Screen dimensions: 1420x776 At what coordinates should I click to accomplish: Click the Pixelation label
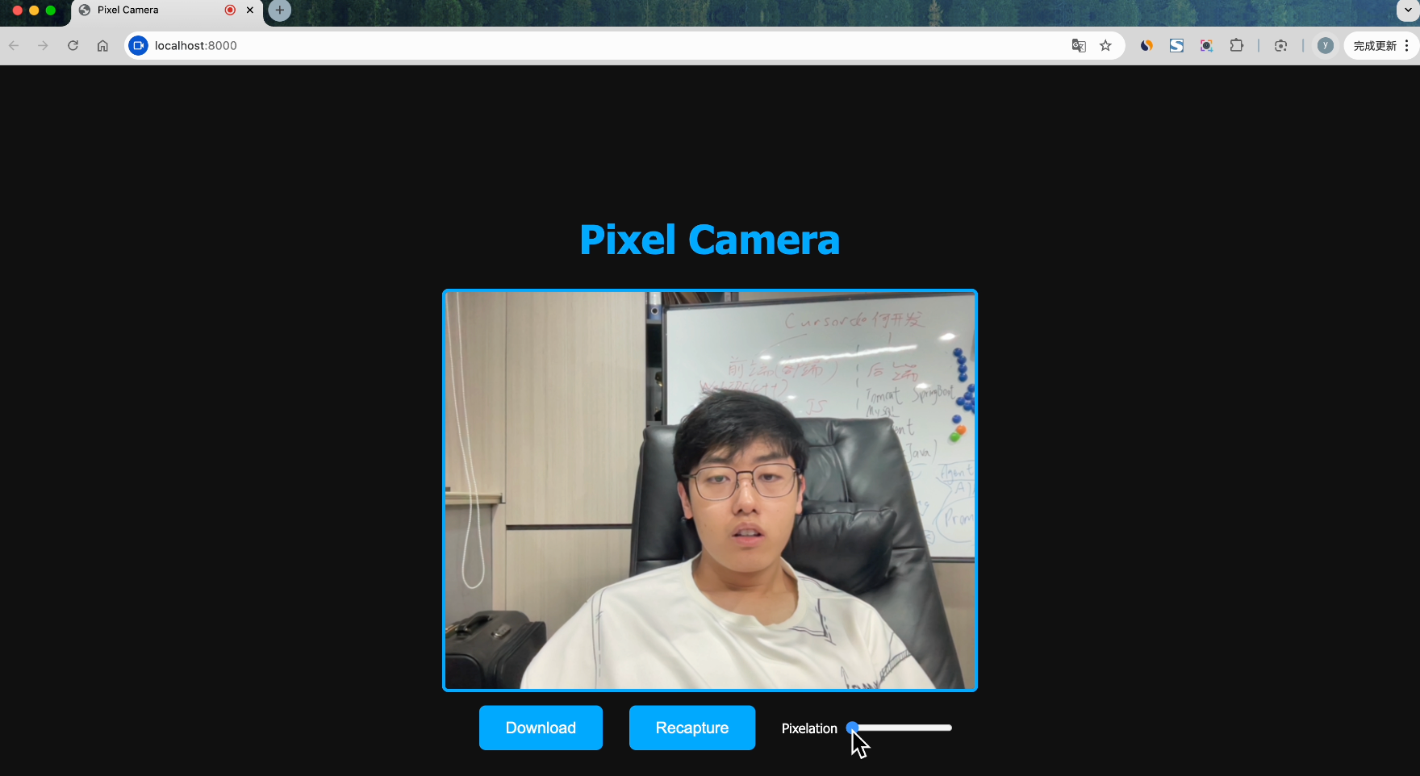[x=809, y=728]
